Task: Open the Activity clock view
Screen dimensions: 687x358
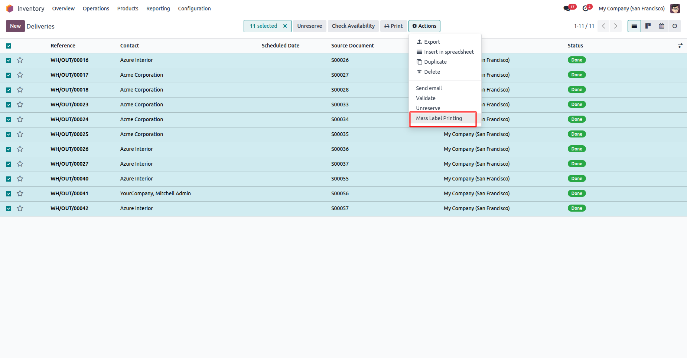Action: [675, 26]
